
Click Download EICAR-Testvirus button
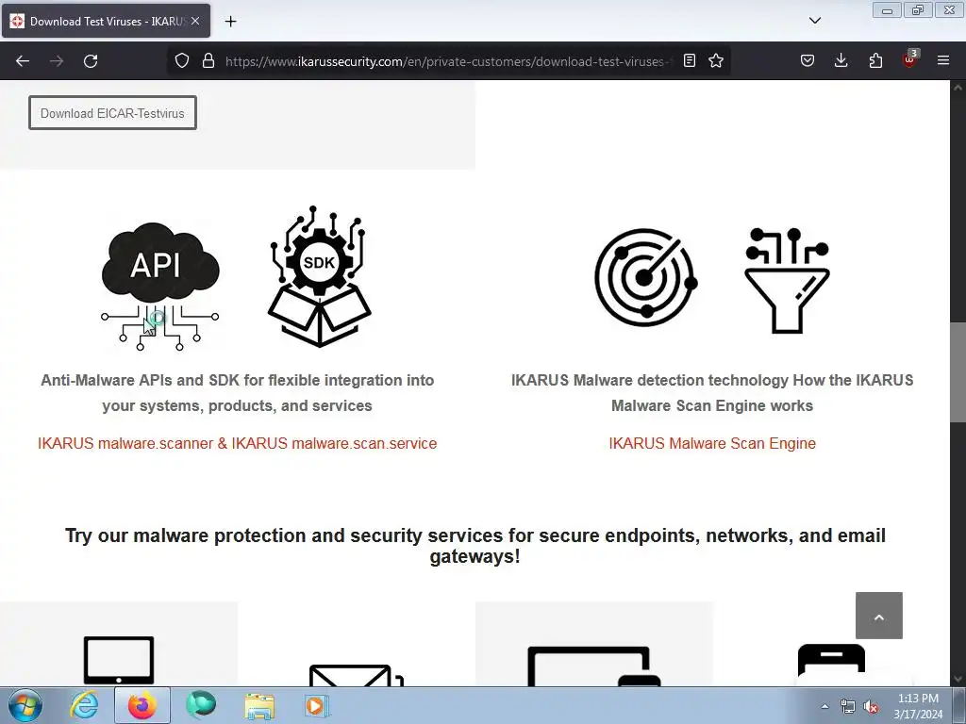click(113, 113)
